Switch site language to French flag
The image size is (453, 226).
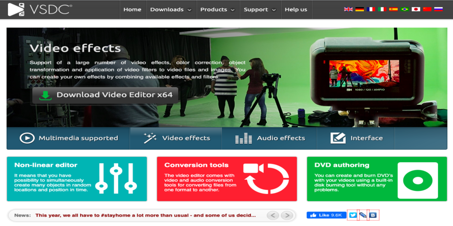click(371, 9)
